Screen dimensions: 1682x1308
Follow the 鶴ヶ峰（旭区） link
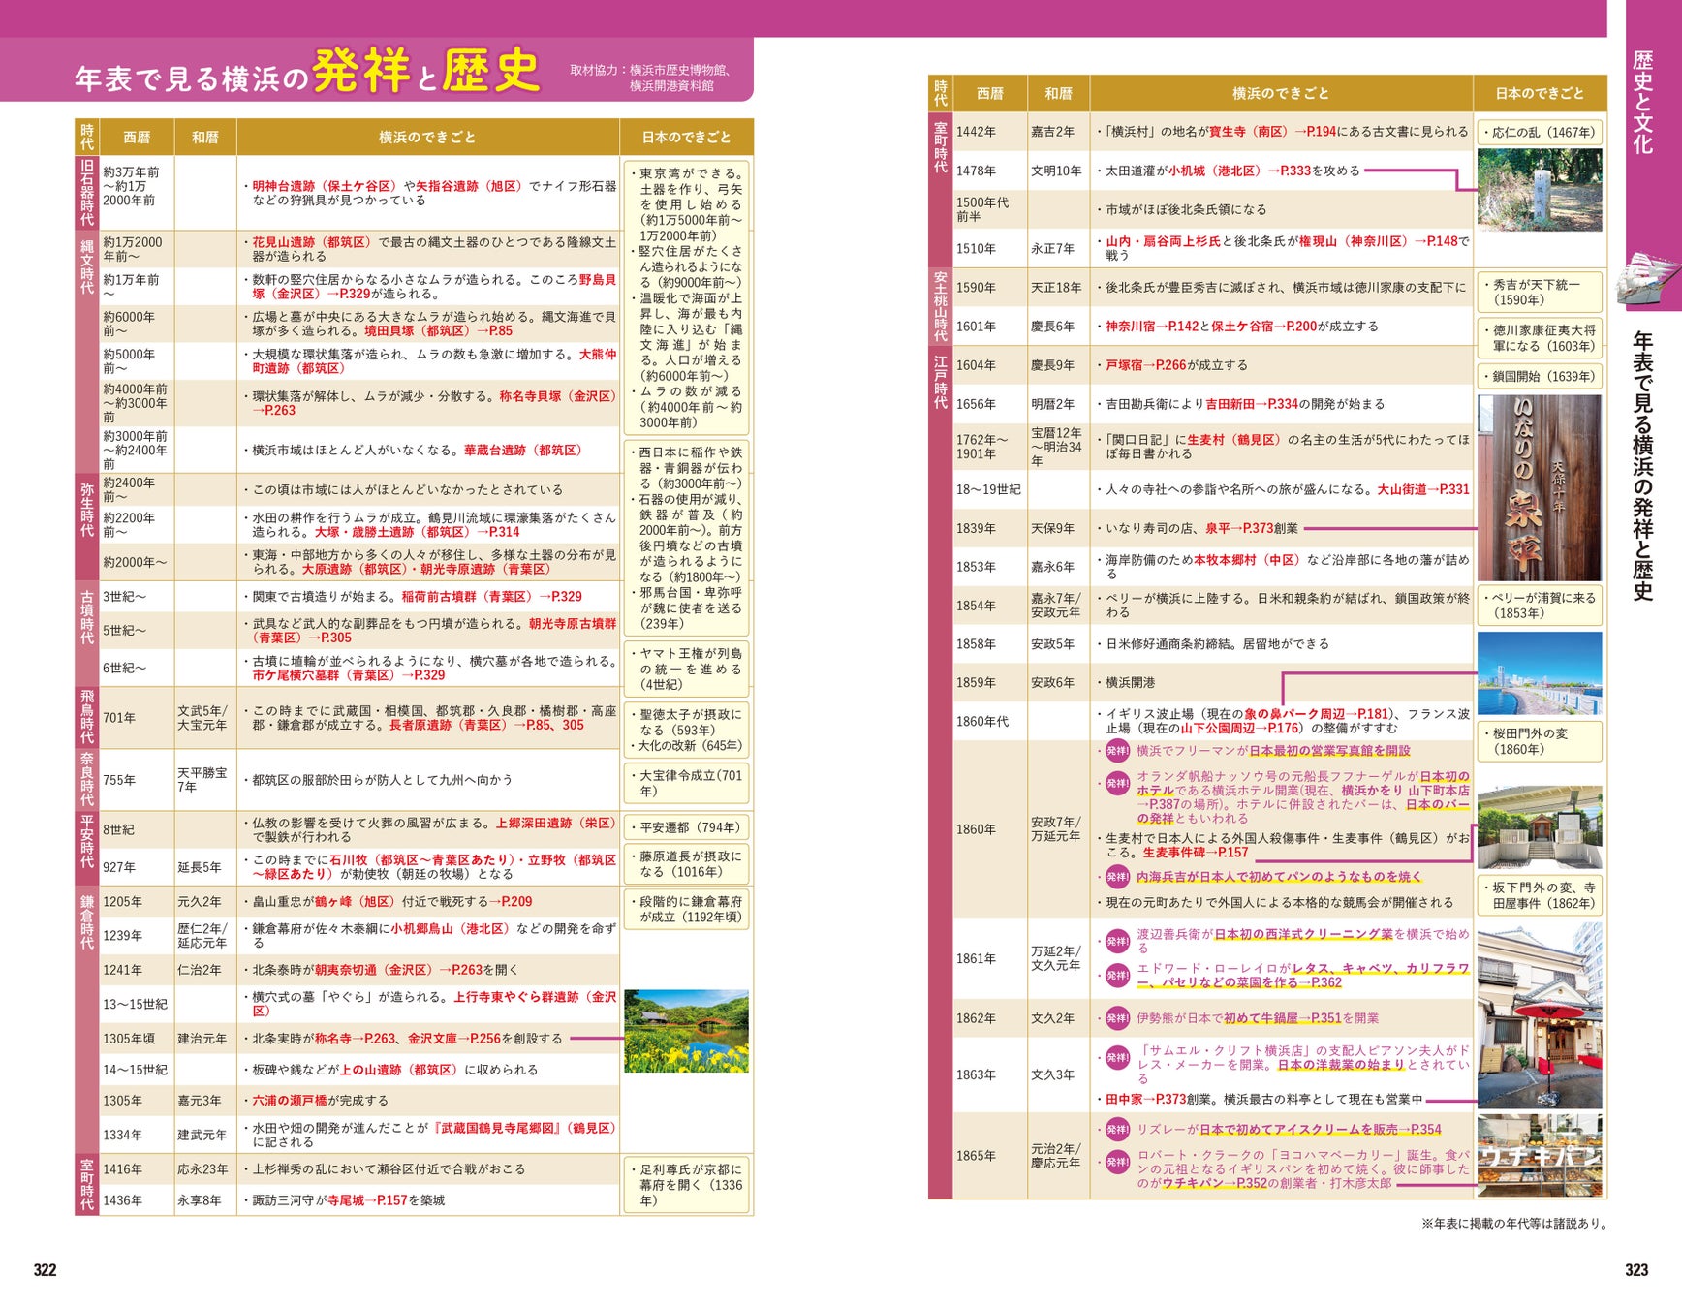point(356,902)
